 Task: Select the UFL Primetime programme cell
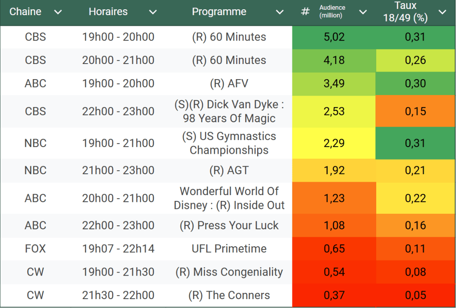[229, 248]
